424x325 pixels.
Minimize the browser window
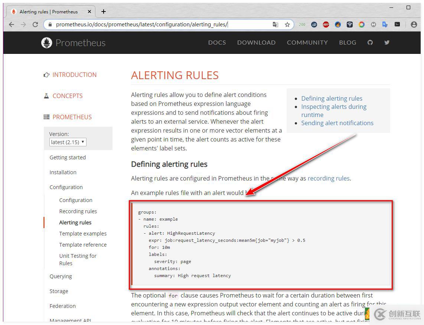(x=391, y=7)
